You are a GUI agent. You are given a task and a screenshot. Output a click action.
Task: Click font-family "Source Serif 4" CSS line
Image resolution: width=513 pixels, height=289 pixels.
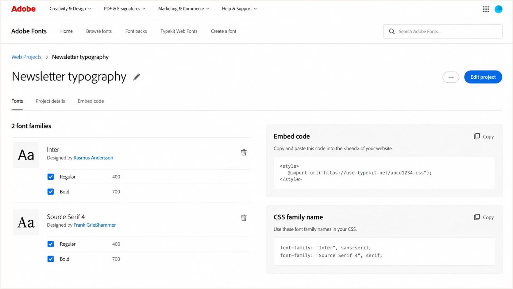(x=331, y=256)
